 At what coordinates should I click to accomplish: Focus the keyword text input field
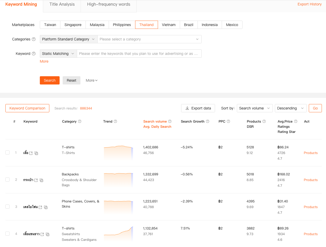point(139,54)
